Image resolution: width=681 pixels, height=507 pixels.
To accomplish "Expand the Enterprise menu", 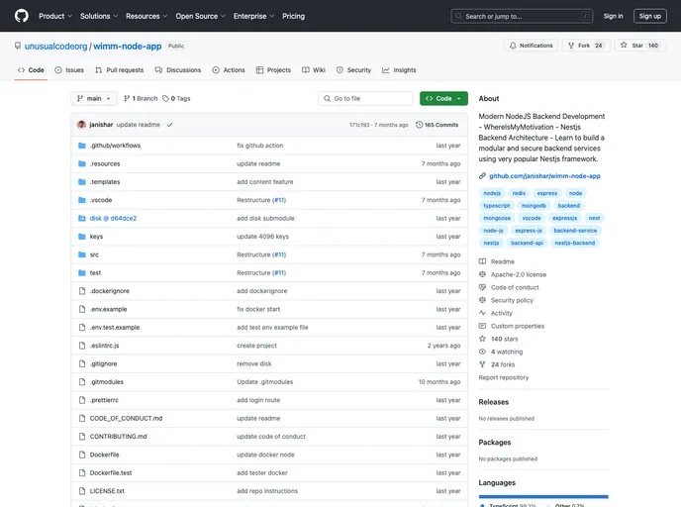I will point(254,16).
